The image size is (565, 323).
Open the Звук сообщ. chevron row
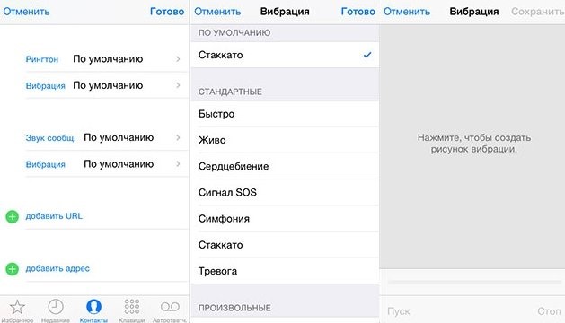coord(103,138)
